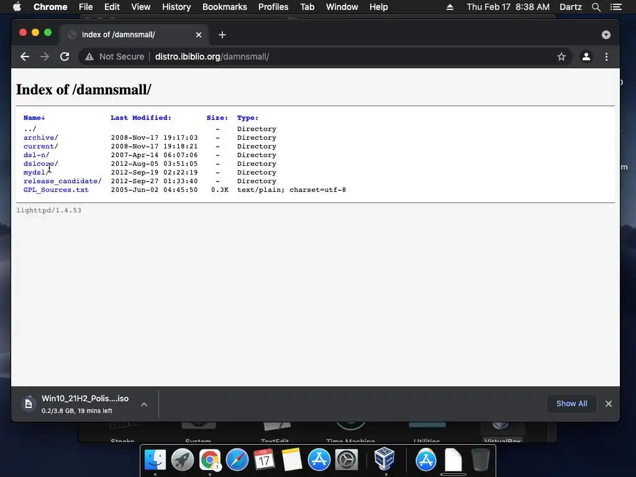Image resolution: width=636 pixels, height=477 pixels.
Task: Show All downloads
Action: pos(571,404)
